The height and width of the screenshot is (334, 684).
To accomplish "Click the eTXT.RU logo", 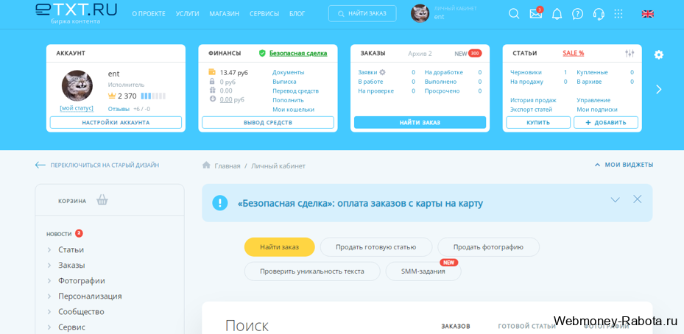I will (x=76, y=13).
